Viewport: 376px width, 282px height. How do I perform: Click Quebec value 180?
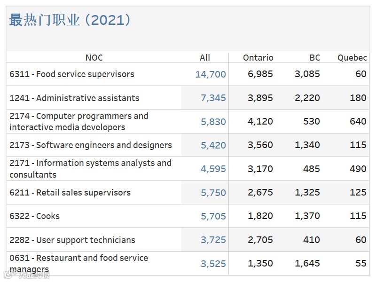358,98
